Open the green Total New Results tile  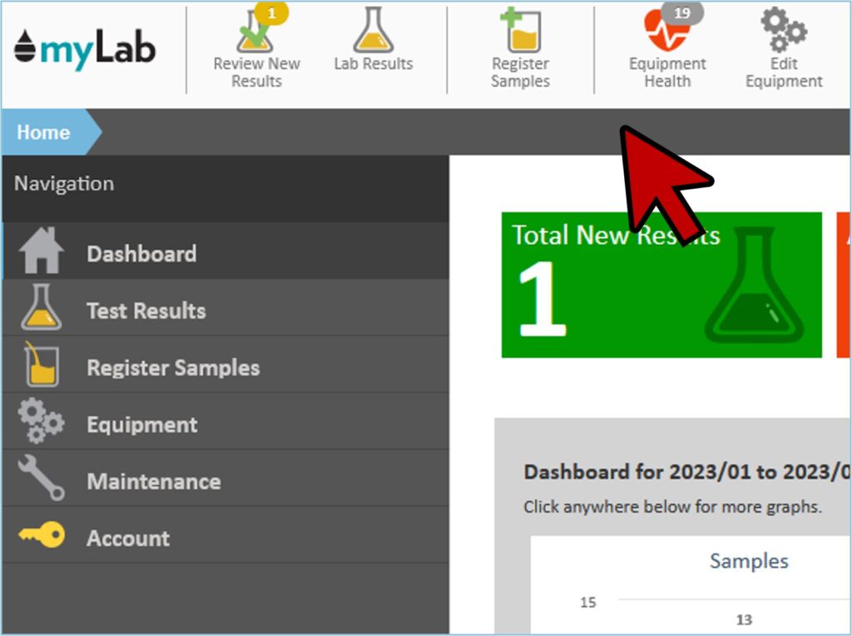(x=661, y=286)
